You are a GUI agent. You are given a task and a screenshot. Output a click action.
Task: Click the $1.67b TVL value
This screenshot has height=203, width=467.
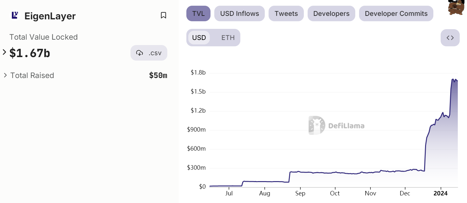pyautogui.click(x=30, y=53)
